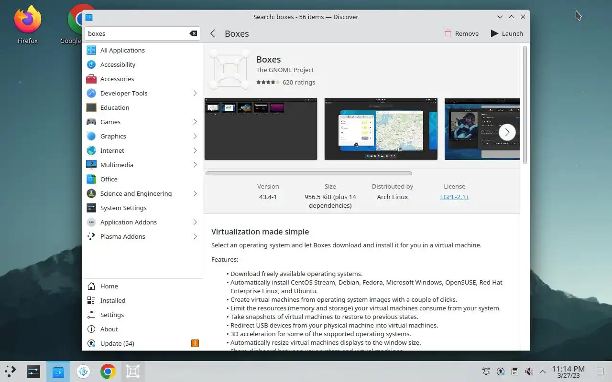Click the horizontal screenshots scrollbar
The height and width of the screenshot is (382, 612).
tap(309, 173)
